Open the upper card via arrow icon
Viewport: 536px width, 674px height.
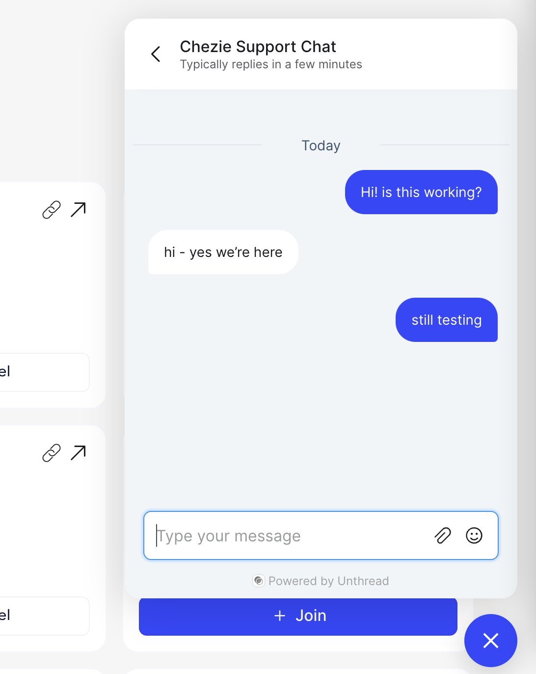point(79,210)
